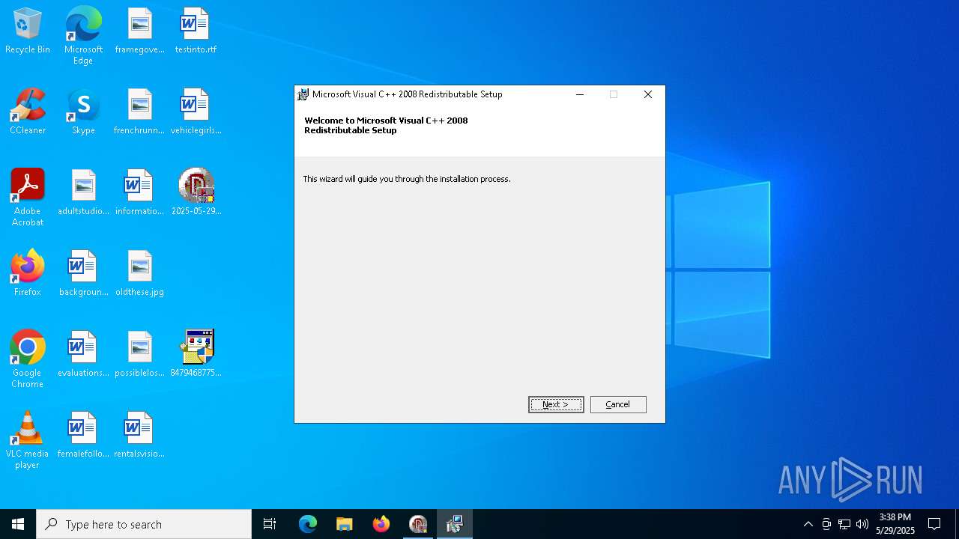This screenshot has height=539, width=959.
Task: Select adultstudio... image file icon
Action: (x=83, y=193)
